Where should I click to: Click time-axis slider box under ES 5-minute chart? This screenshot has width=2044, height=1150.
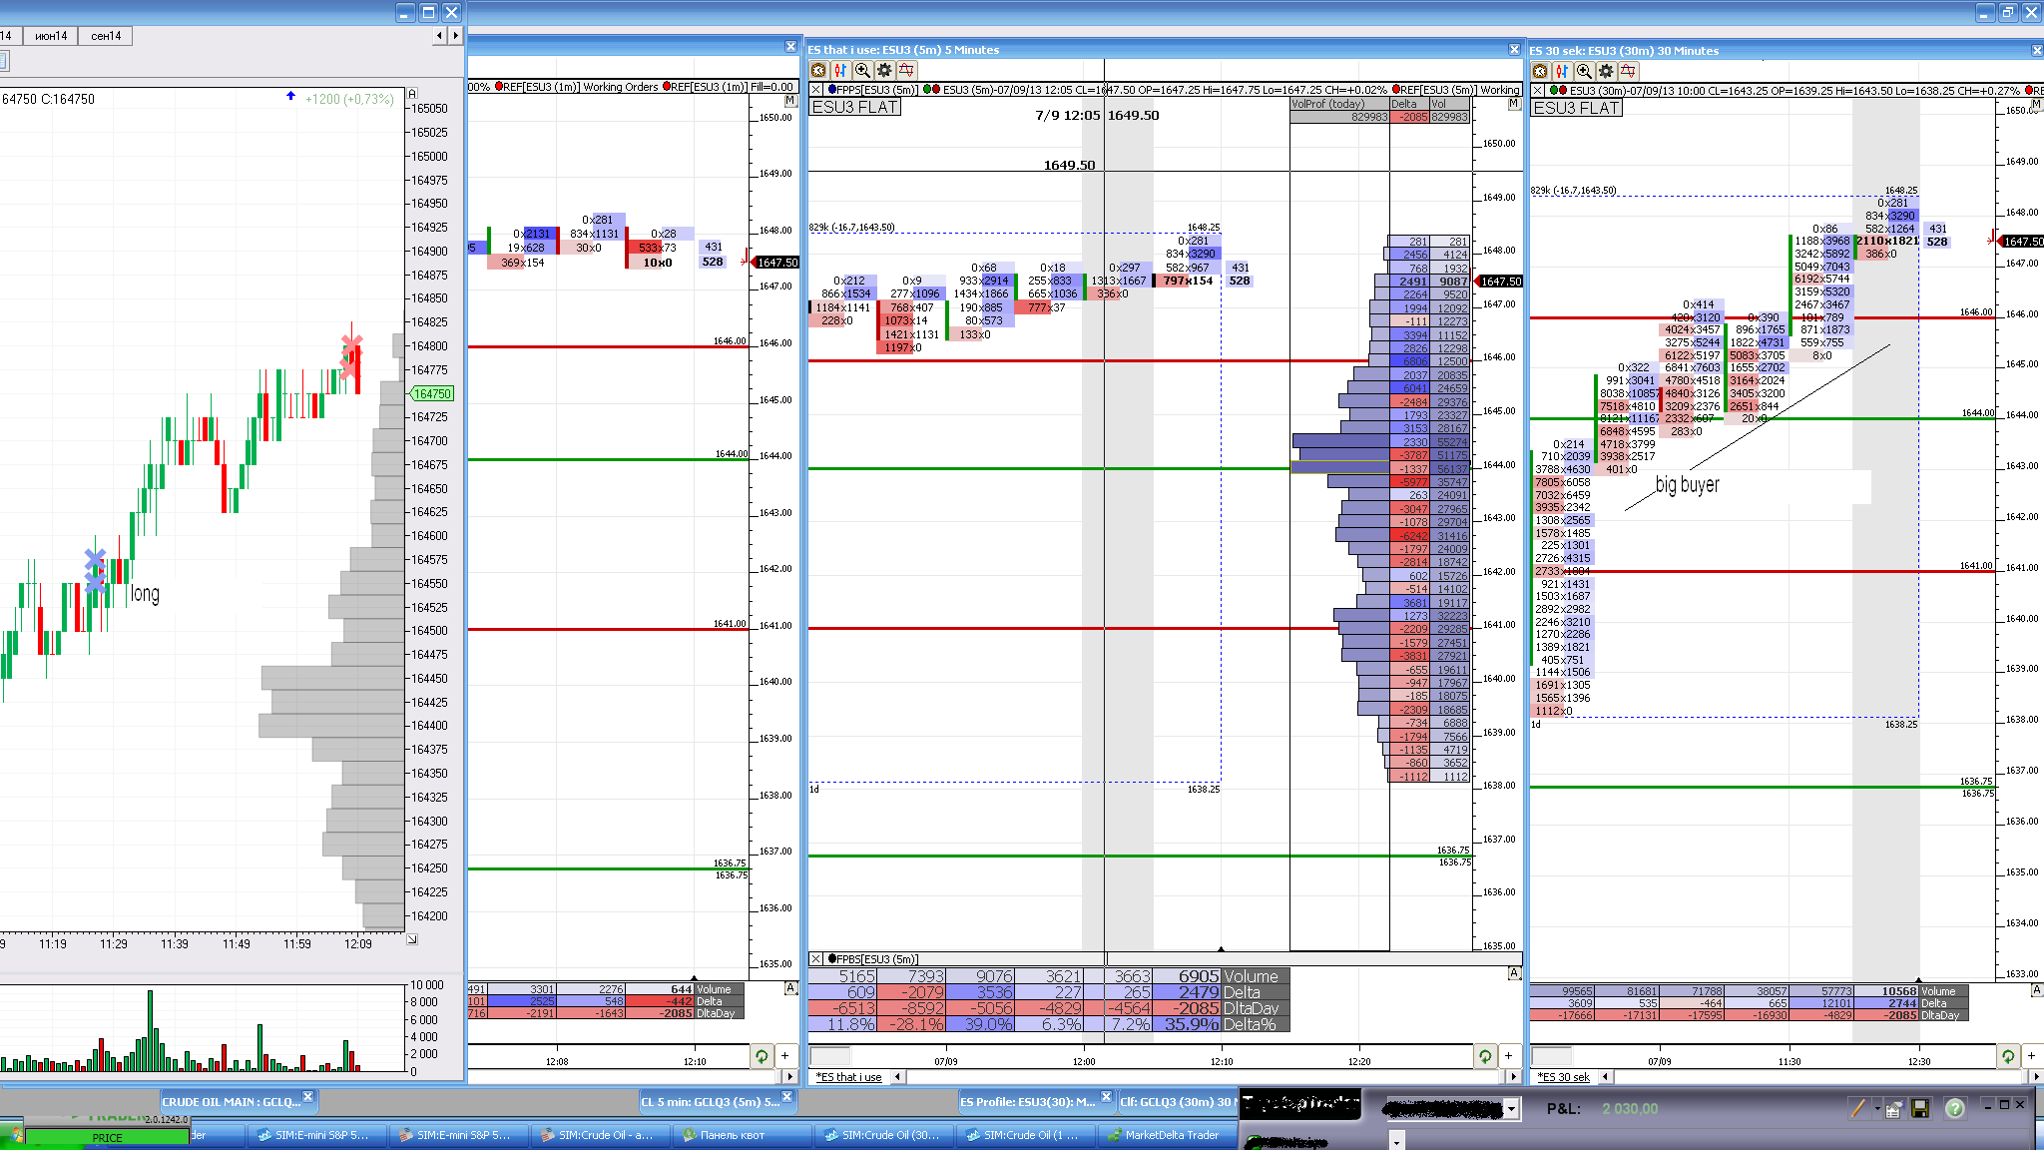(830, 1055)
